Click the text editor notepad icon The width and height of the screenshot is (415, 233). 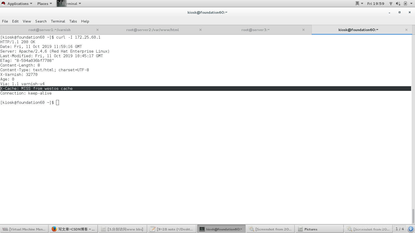point(153,229)
